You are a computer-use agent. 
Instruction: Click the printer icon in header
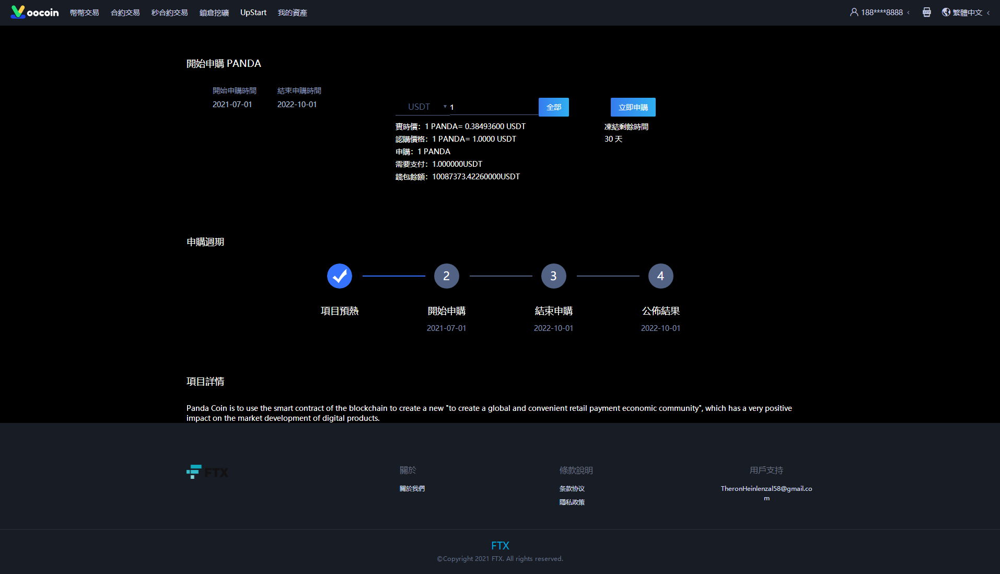926,12
